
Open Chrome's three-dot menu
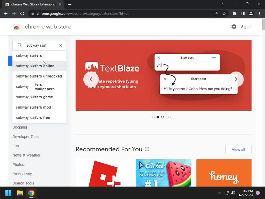pyautogui.click(x=259, y=13)
